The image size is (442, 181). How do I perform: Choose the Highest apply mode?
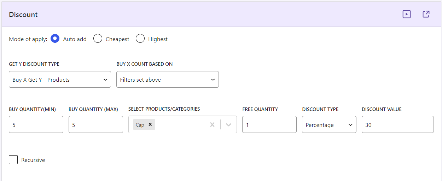click(140, 39)
